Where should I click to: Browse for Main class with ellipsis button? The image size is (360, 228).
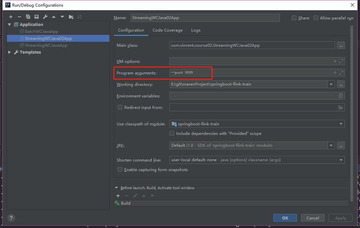tap(341, 45)
